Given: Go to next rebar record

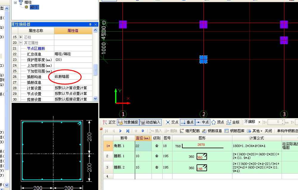Looking at the screenshot, I should pos(121,131).
